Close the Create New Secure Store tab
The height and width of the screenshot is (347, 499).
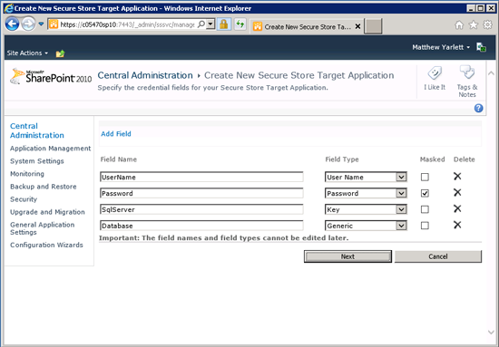click(357, 26)
